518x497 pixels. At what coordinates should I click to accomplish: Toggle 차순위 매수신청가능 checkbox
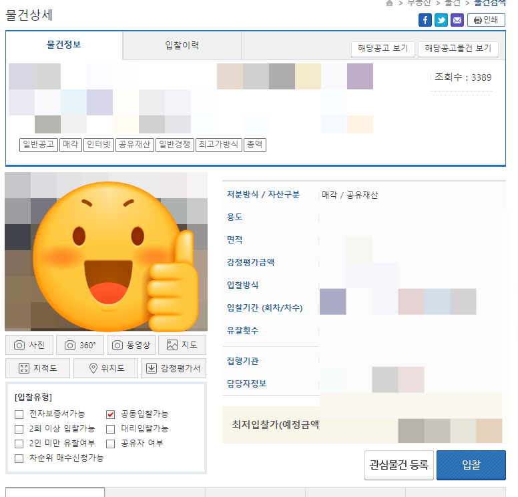click(x=19, y=458)
